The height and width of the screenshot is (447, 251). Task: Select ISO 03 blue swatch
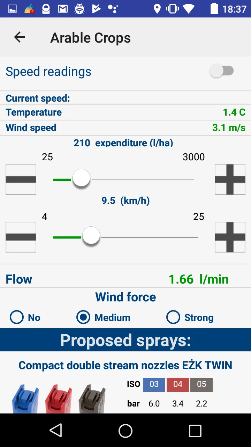point(154,384)
